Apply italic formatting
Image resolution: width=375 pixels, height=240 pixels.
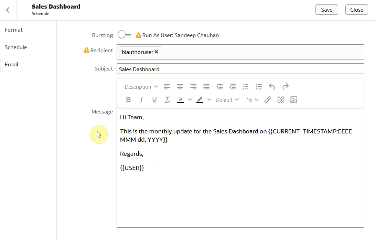point(141,100)
